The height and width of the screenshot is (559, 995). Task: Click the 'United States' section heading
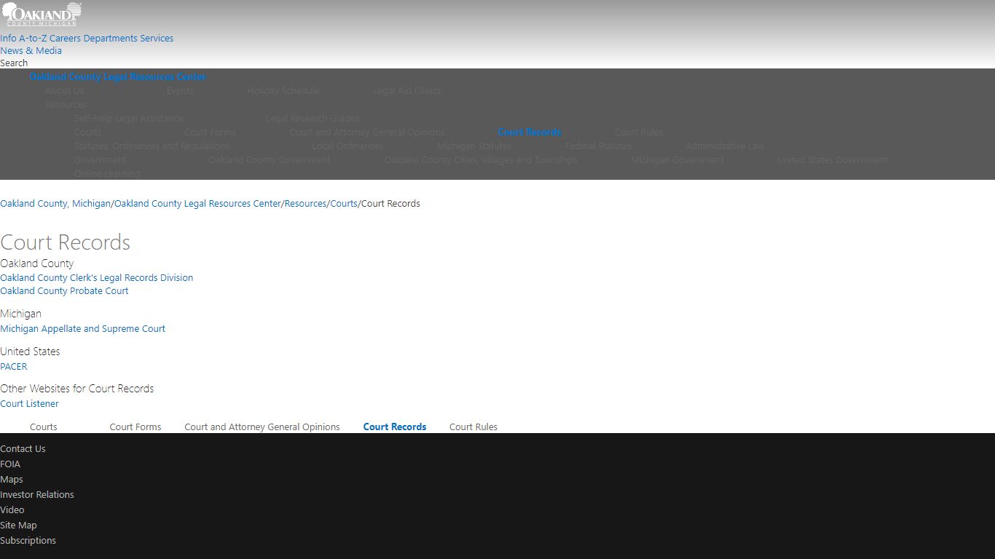[30, 352]
